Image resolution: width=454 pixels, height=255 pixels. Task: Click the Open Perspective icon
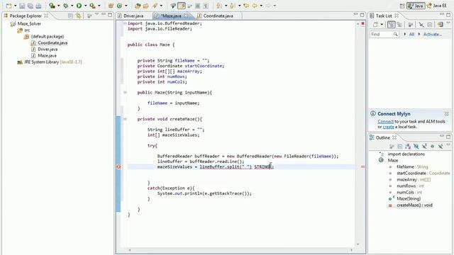coord(402,6)
